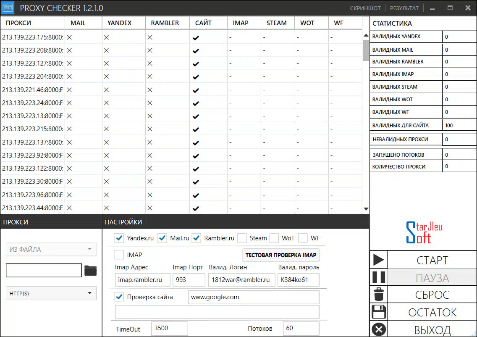Viewport: 477px width, 337px height.
Task: Enable the IMAP checkbox
Action: [119, 255]
